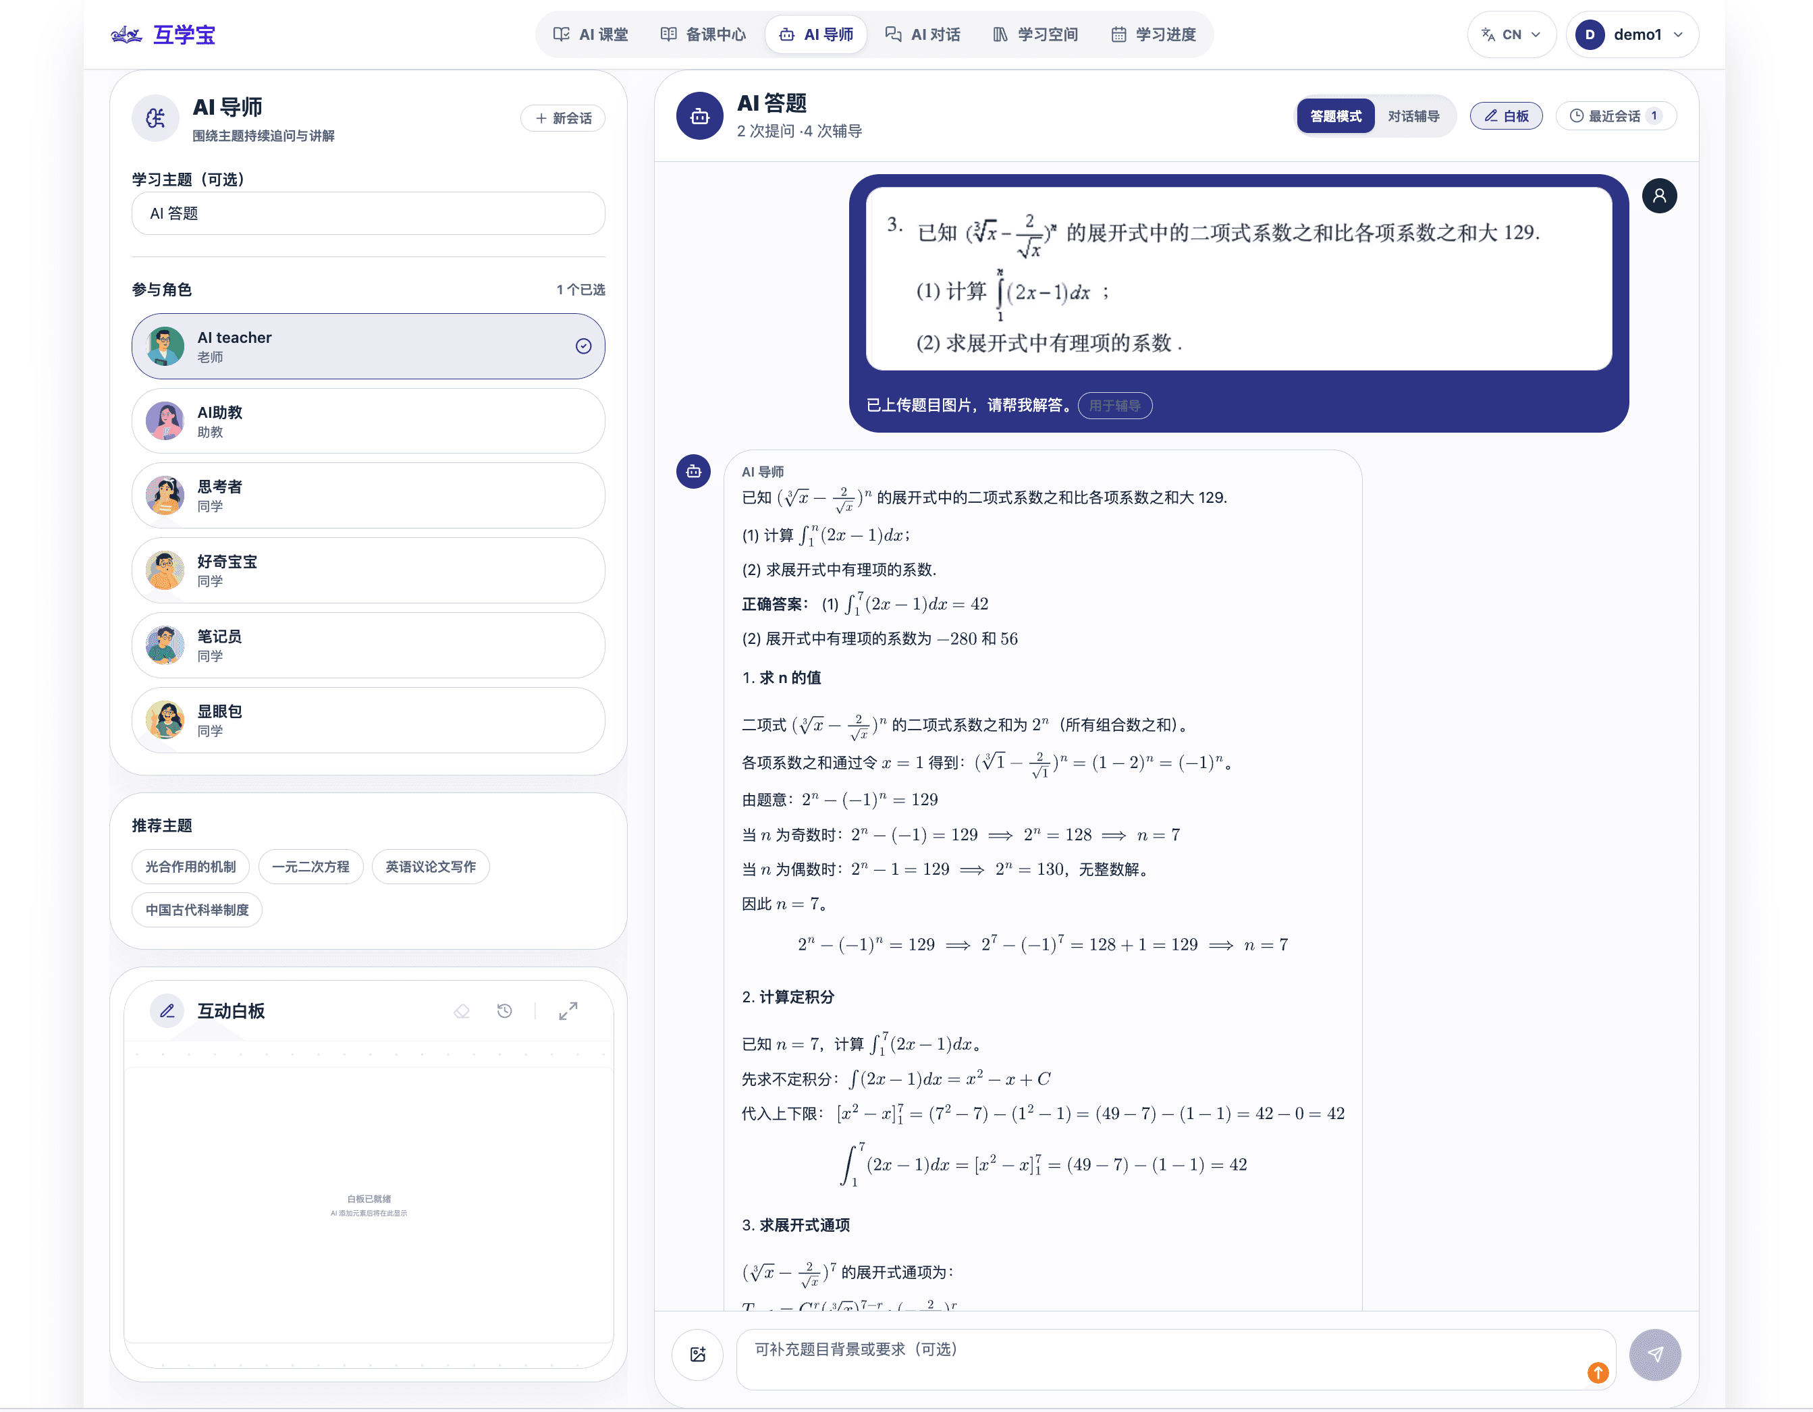Image resolution: width=1813 pixels, height=1412 pixels.
Task: Click the upload image icon
Action: [x=698, y=1355]
